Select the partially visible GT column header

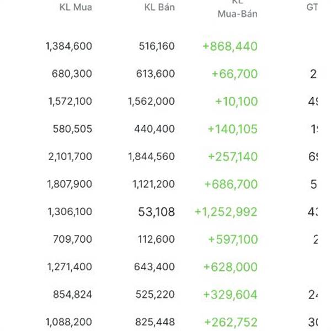pyautogui.click(x=312, y=7)
